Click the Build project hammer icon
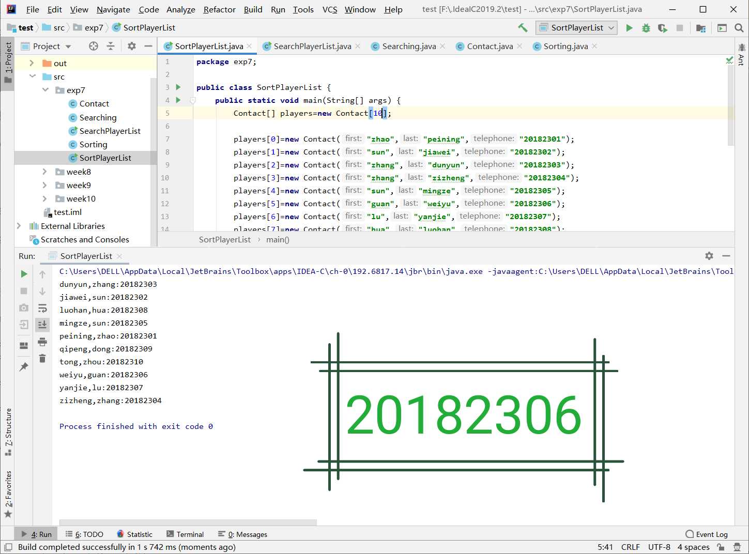This screenshot has height=554, width=749. 523,28
